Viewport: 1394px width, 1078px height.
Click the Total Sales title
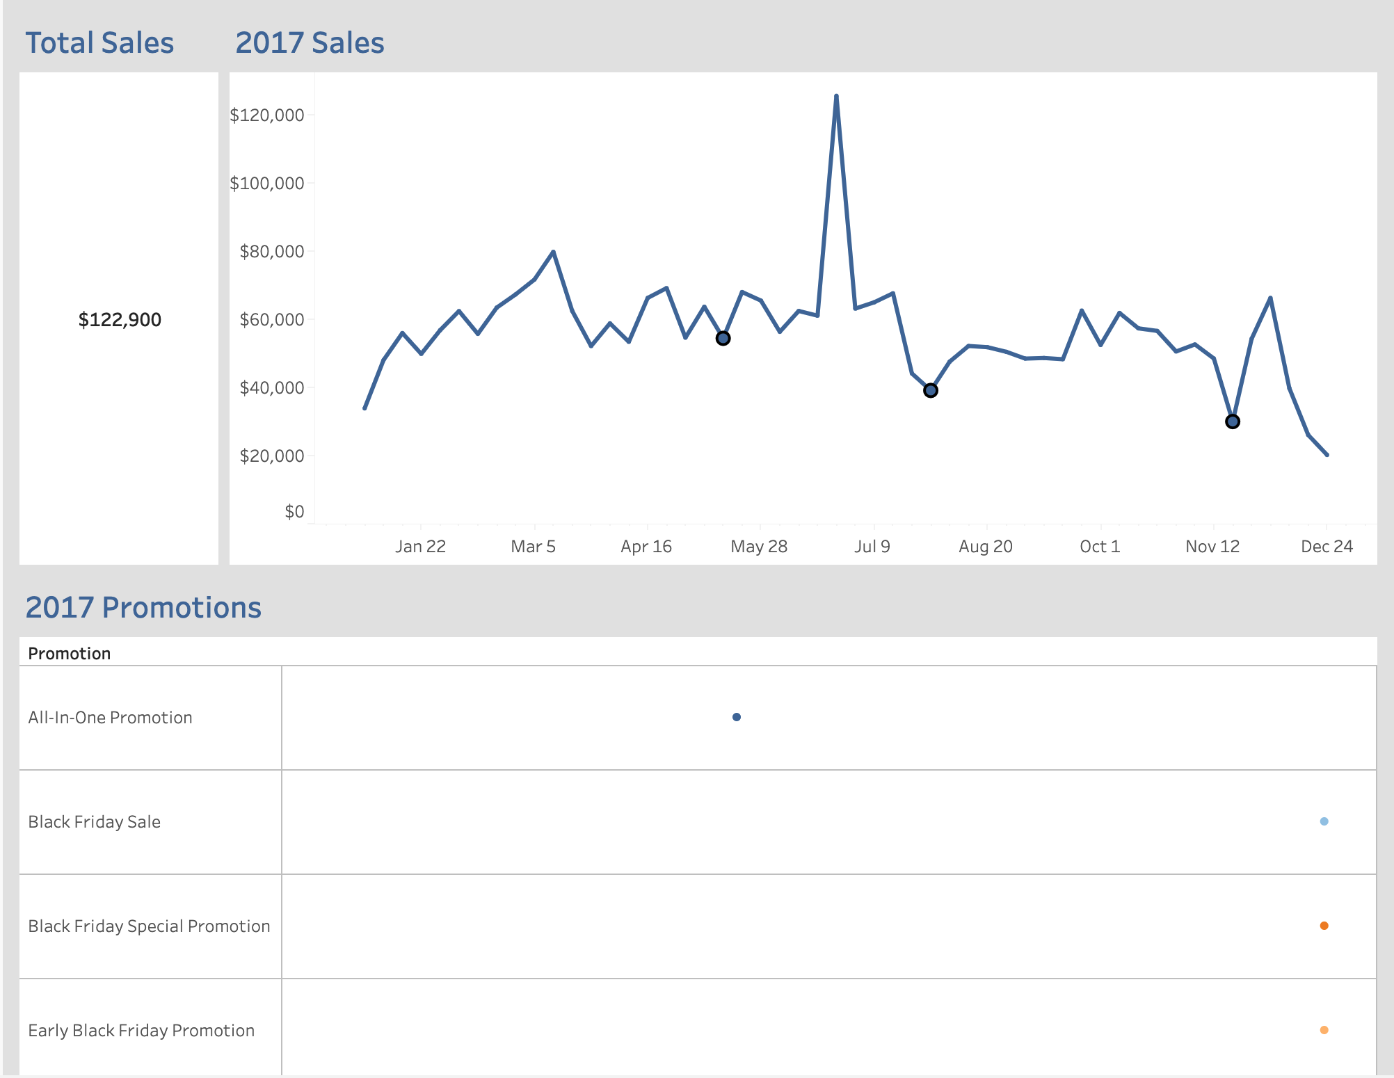(99, 43)
